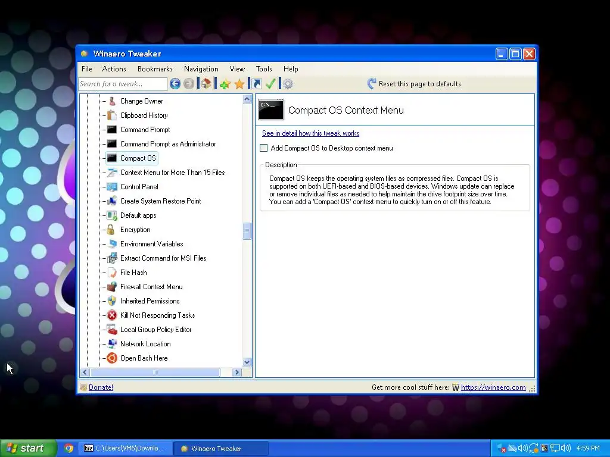The image size is (610, 457).
Task: Open the Tools menu
Action: tap(264, 69)
